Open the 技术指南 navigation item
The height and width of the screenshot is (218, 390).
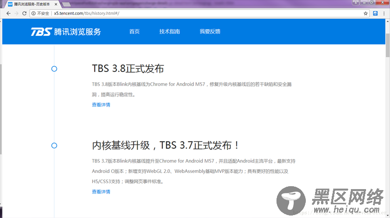(169, 32)
